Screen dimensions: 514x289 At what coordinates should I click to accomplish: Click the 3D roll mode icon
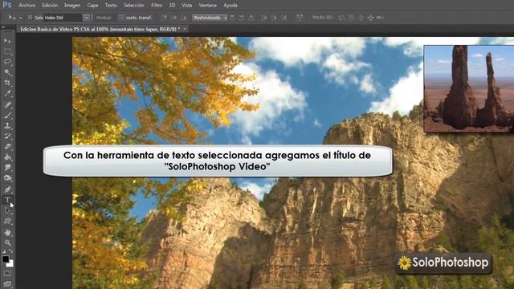(352, 18)
